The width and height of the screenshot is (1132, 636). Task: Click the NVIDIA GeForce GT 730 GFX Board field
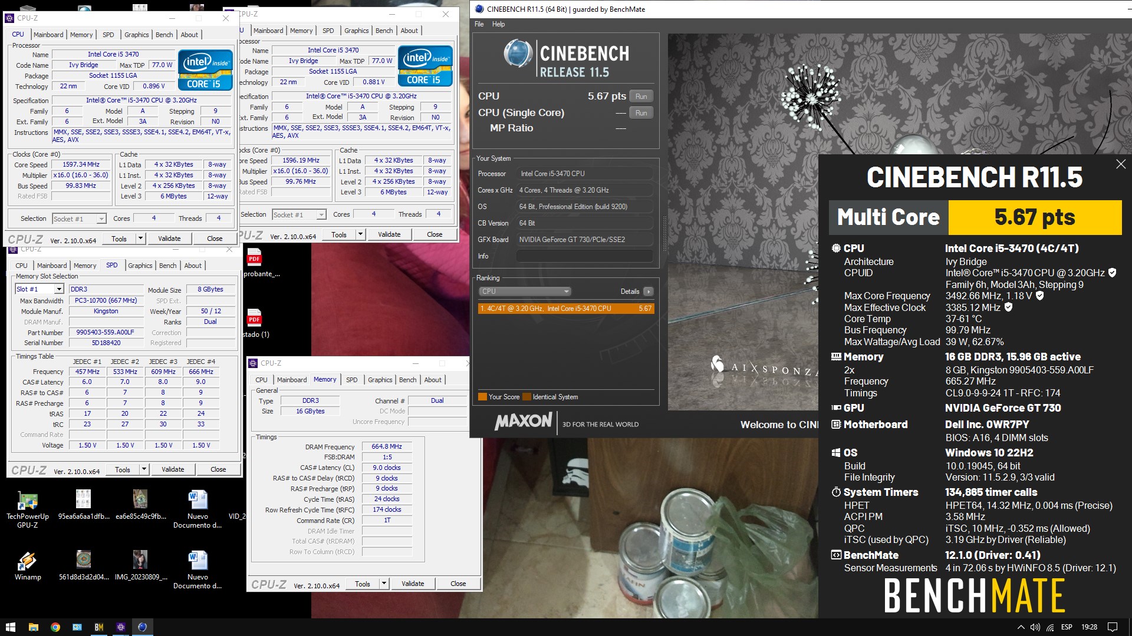click(x=584, y=240)
